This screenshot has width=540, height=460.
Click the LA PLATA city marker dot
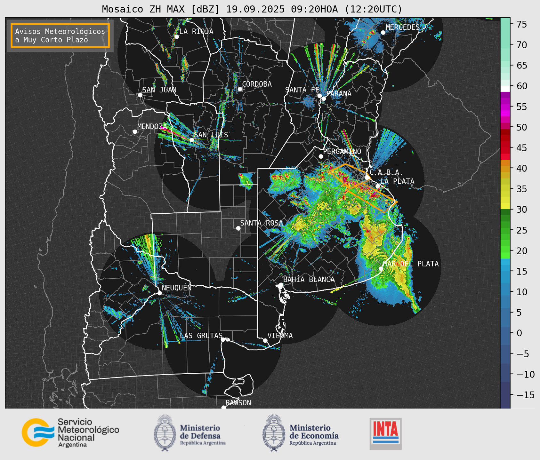coord(378,186)
